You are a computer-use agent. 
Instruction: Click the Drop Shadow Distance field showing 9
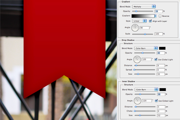161,66
